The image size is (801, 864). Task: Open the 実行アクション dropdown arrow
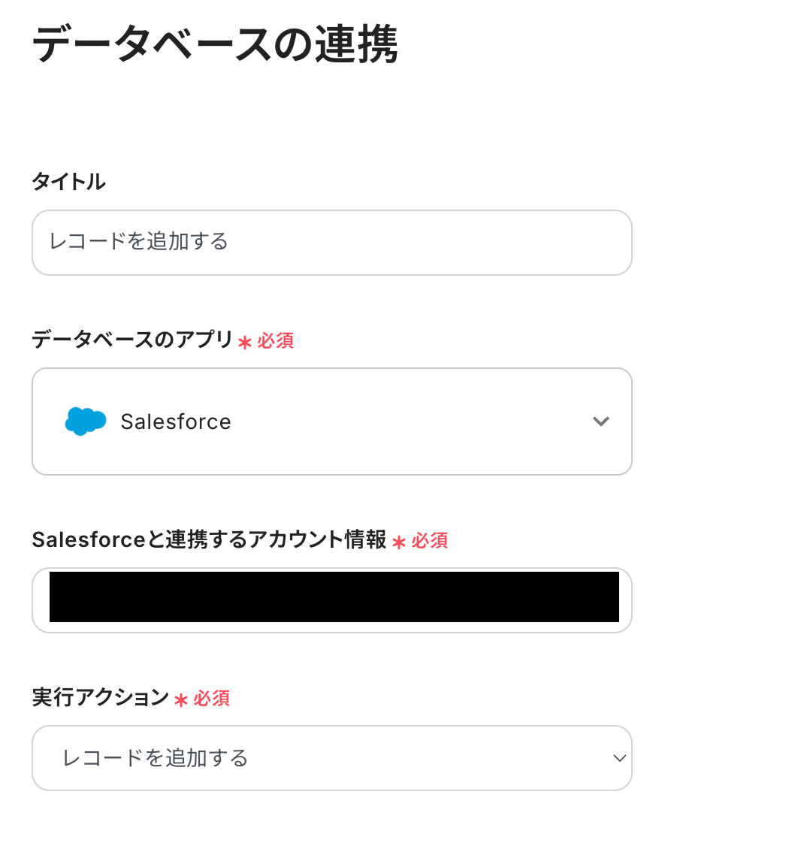(619, 758)
